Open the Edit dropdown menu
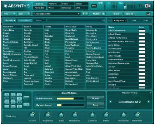Screen dimensions: 155x125 pos(24,14)
